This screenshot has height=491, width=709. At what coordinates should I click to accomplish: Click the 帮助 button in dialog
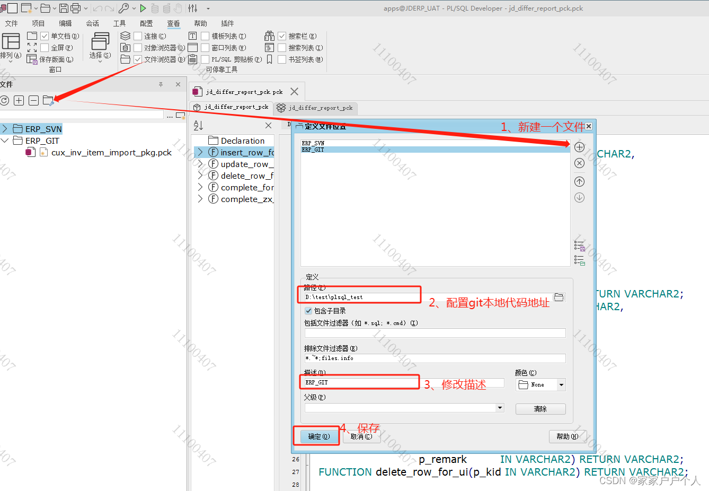point(566,436)
